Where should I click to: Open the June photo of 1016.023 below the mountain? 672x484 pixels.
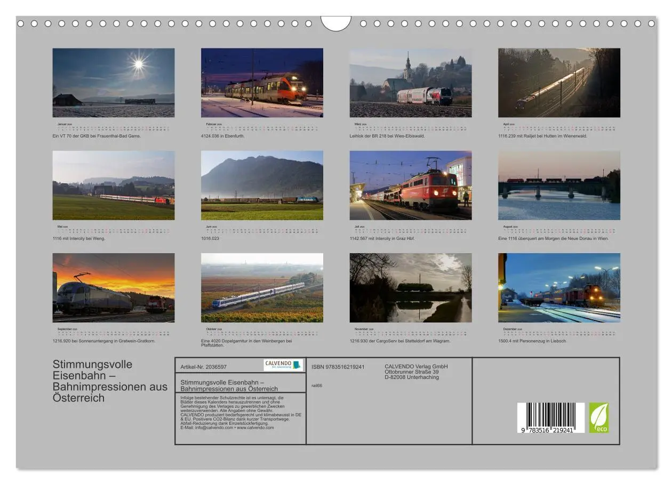point(262,185)
